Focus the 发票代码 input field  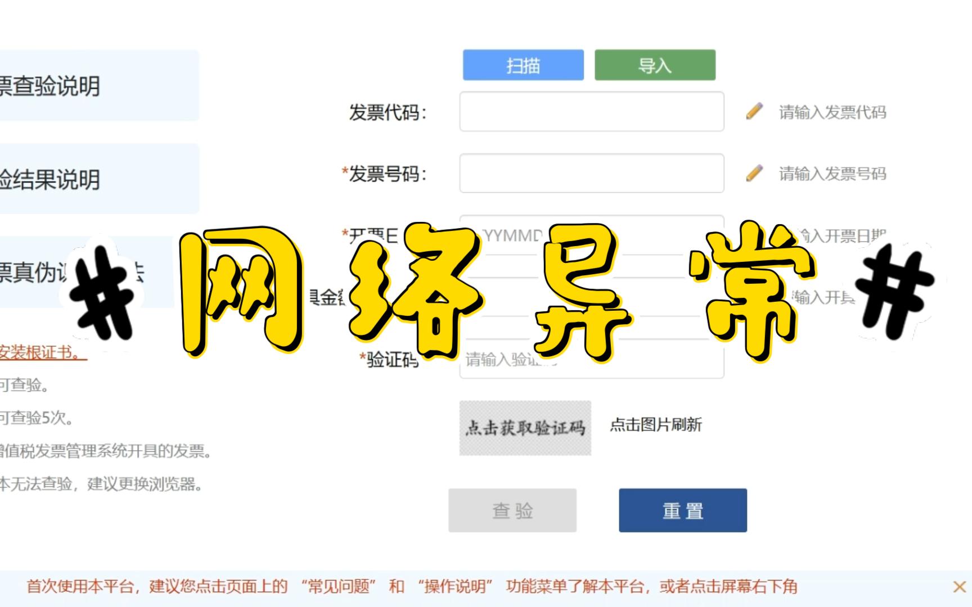click(592, 112)
